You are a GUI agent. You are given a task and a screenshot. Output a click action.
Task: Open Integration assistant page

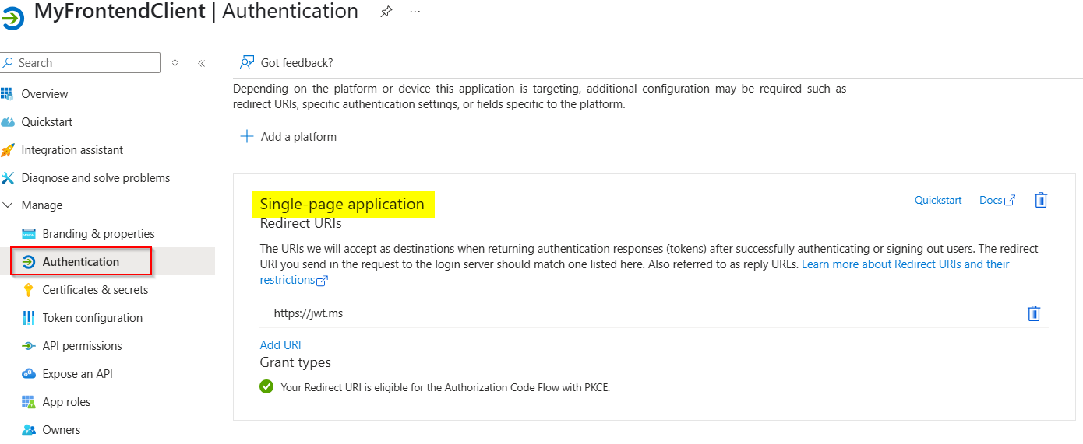pyautogui.click(x=72, y=150)
